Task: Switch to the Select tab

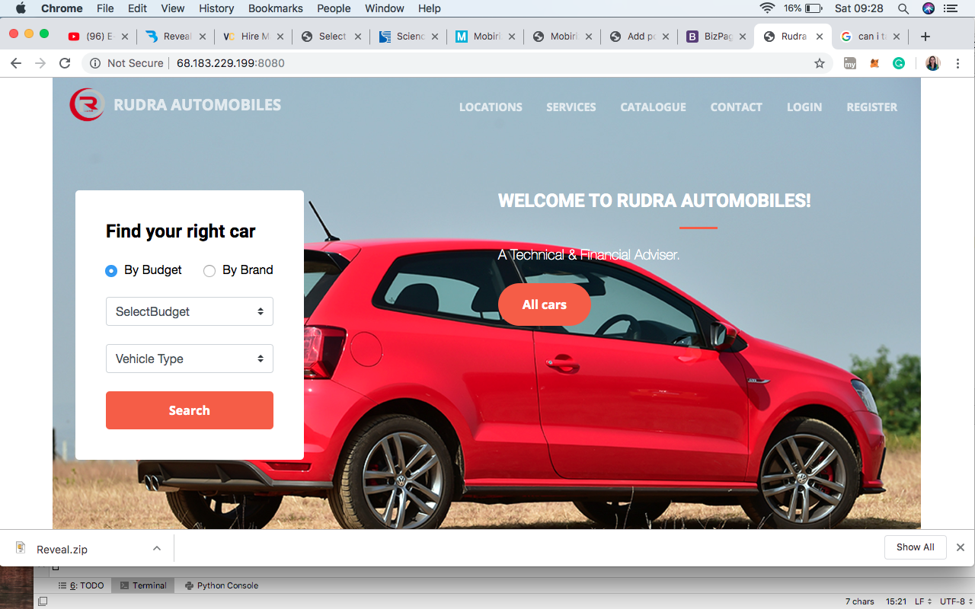Action: (x=331, y=37)
